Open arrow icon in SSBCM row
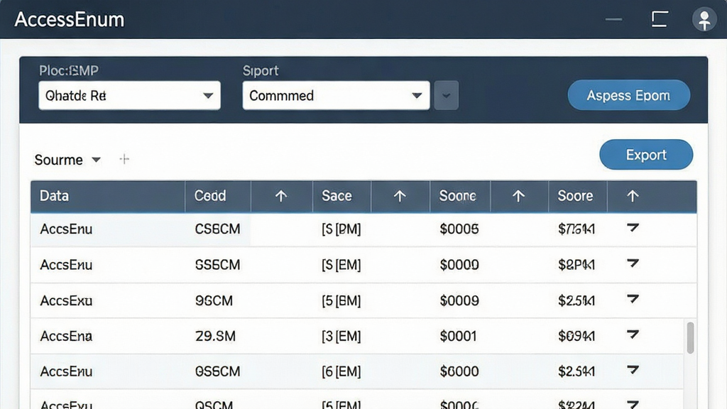 tap(633, 263)
